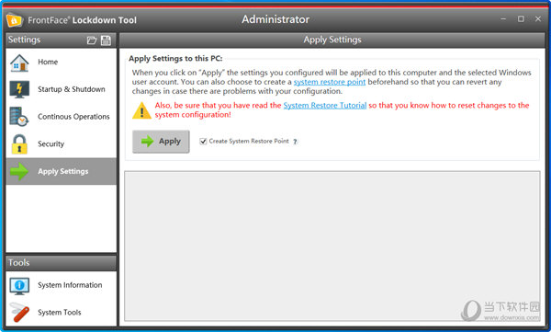Go to Startup & Shutdown label
Viewport: 551px width, 332px height.
pyautogui.click(x=72, y=89)
